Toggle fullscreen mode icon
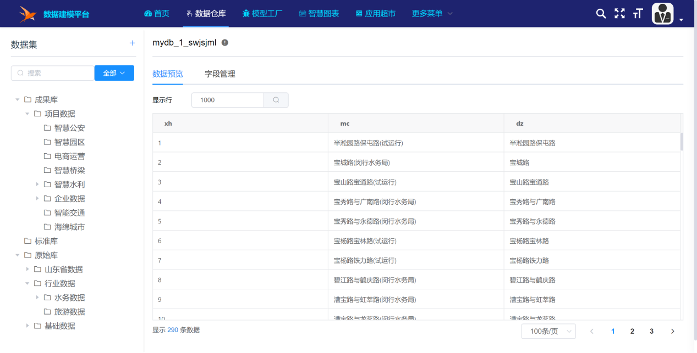 (x=619, y=14)
